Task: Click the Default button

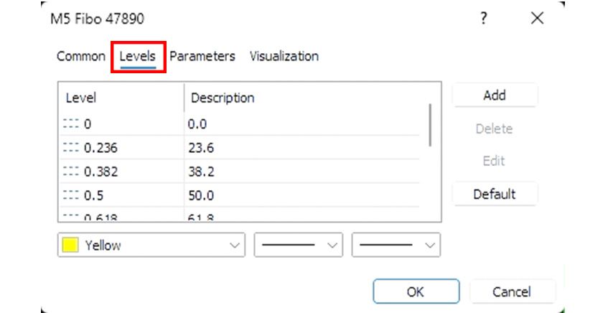Action: tap(494, 194)
